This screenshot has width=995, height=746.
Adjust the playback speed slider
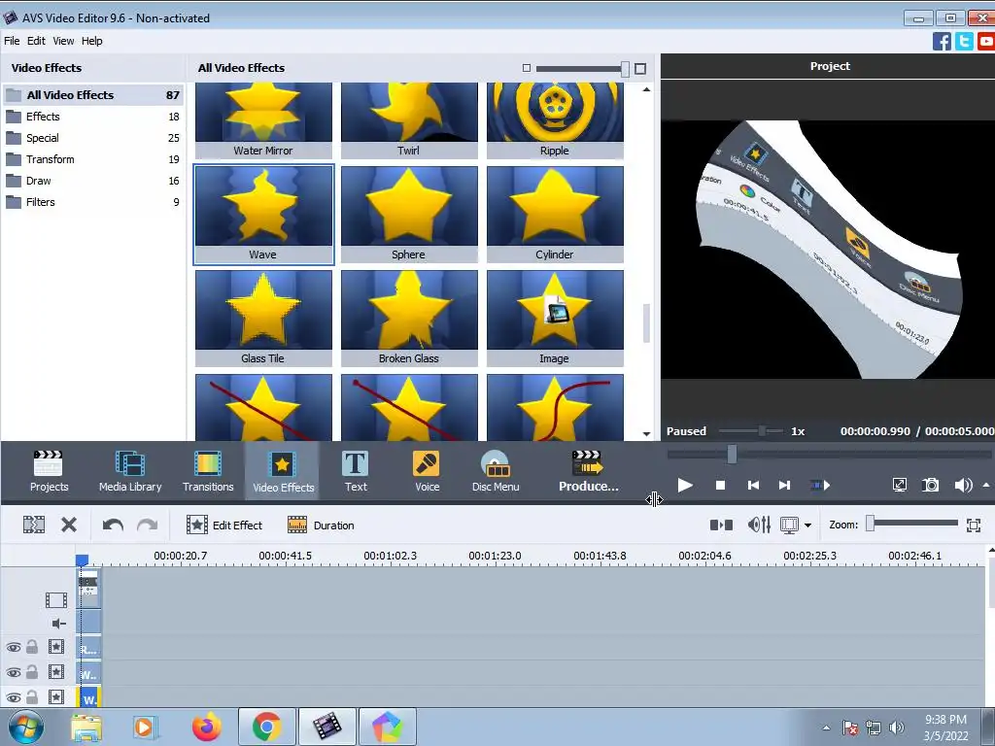pyautogui.click(x=762, y=430)
